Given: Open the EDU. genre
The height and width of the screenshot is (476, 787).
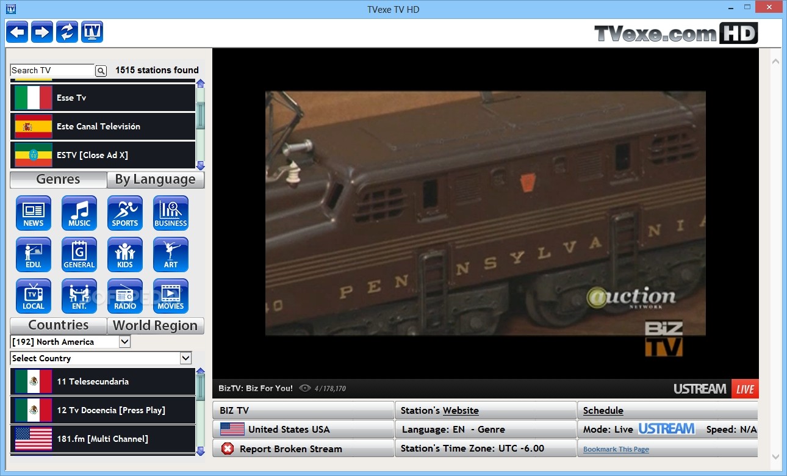Looking at the screenshot, I should click(x=34, y=254).
